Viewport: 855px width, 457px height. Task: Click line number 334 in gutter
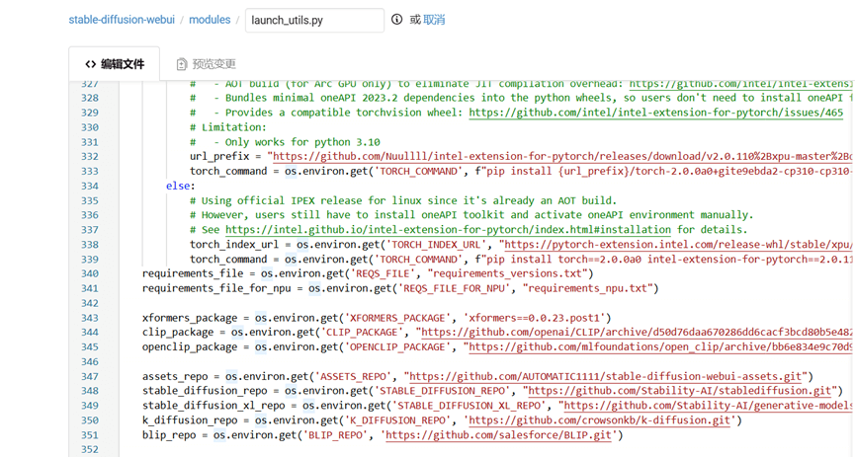click(90, 187)
